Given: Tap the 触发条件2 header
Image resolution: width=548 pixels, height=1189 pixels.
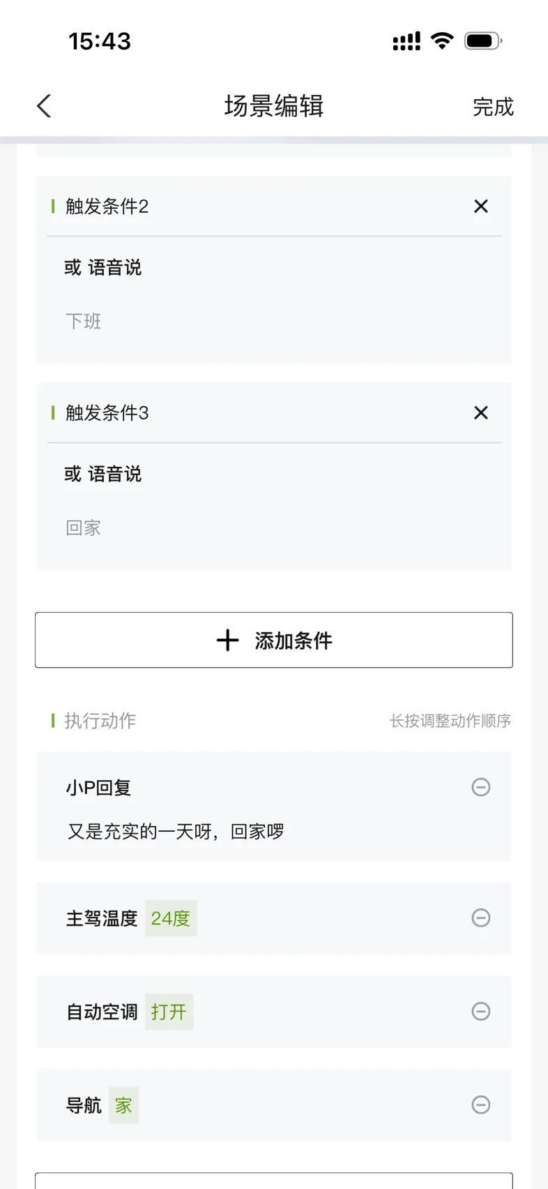Looking at the screenshot, I should [x=107, y=207].
